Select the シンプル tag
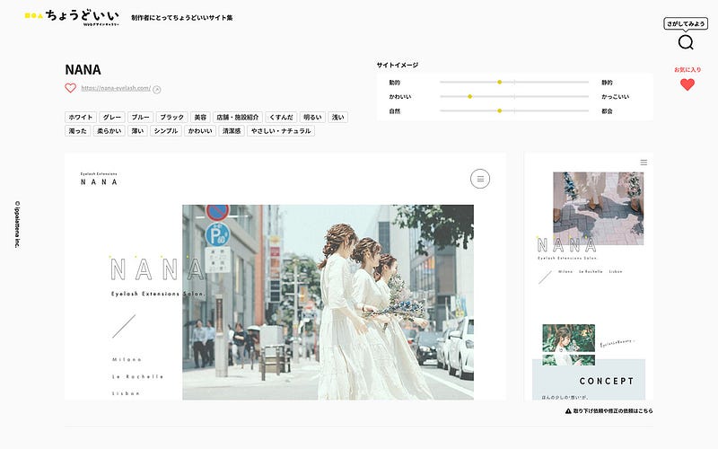Viewport: 718px width, 449px height. (166, 131)
